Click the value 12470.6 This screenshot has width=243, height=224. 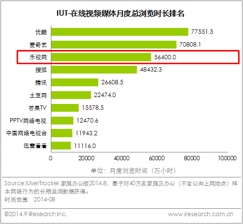click(88, 121)
